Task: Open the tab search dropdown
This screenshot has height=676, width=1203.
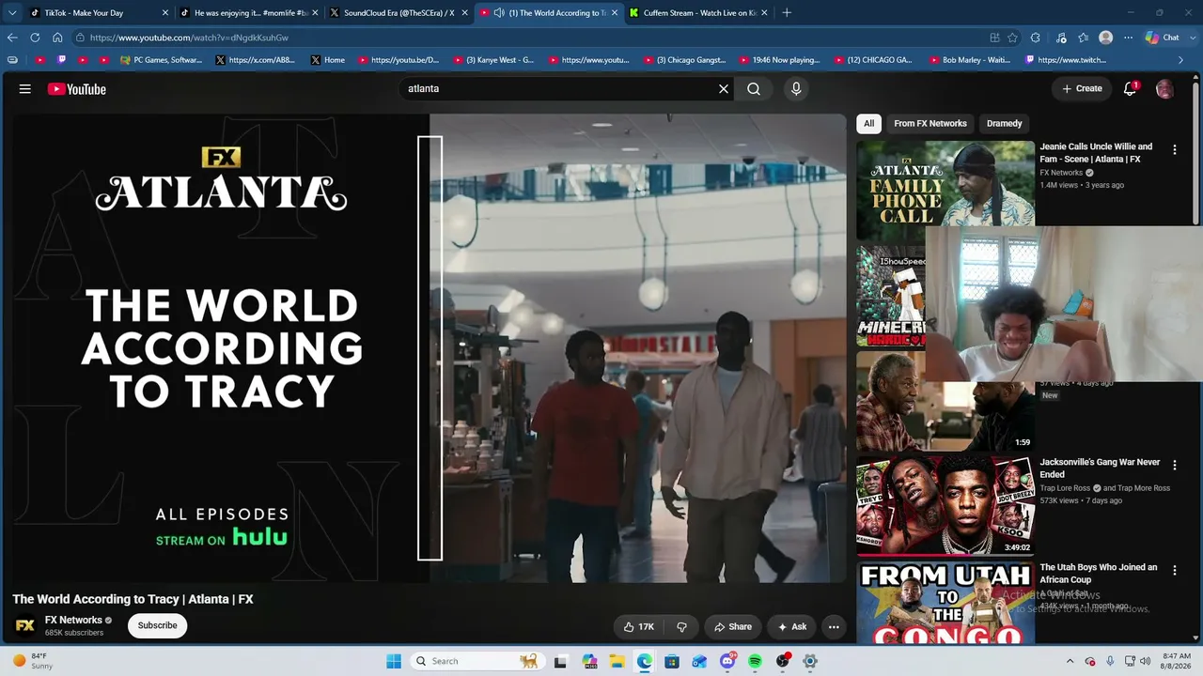Action: point(12,13)
